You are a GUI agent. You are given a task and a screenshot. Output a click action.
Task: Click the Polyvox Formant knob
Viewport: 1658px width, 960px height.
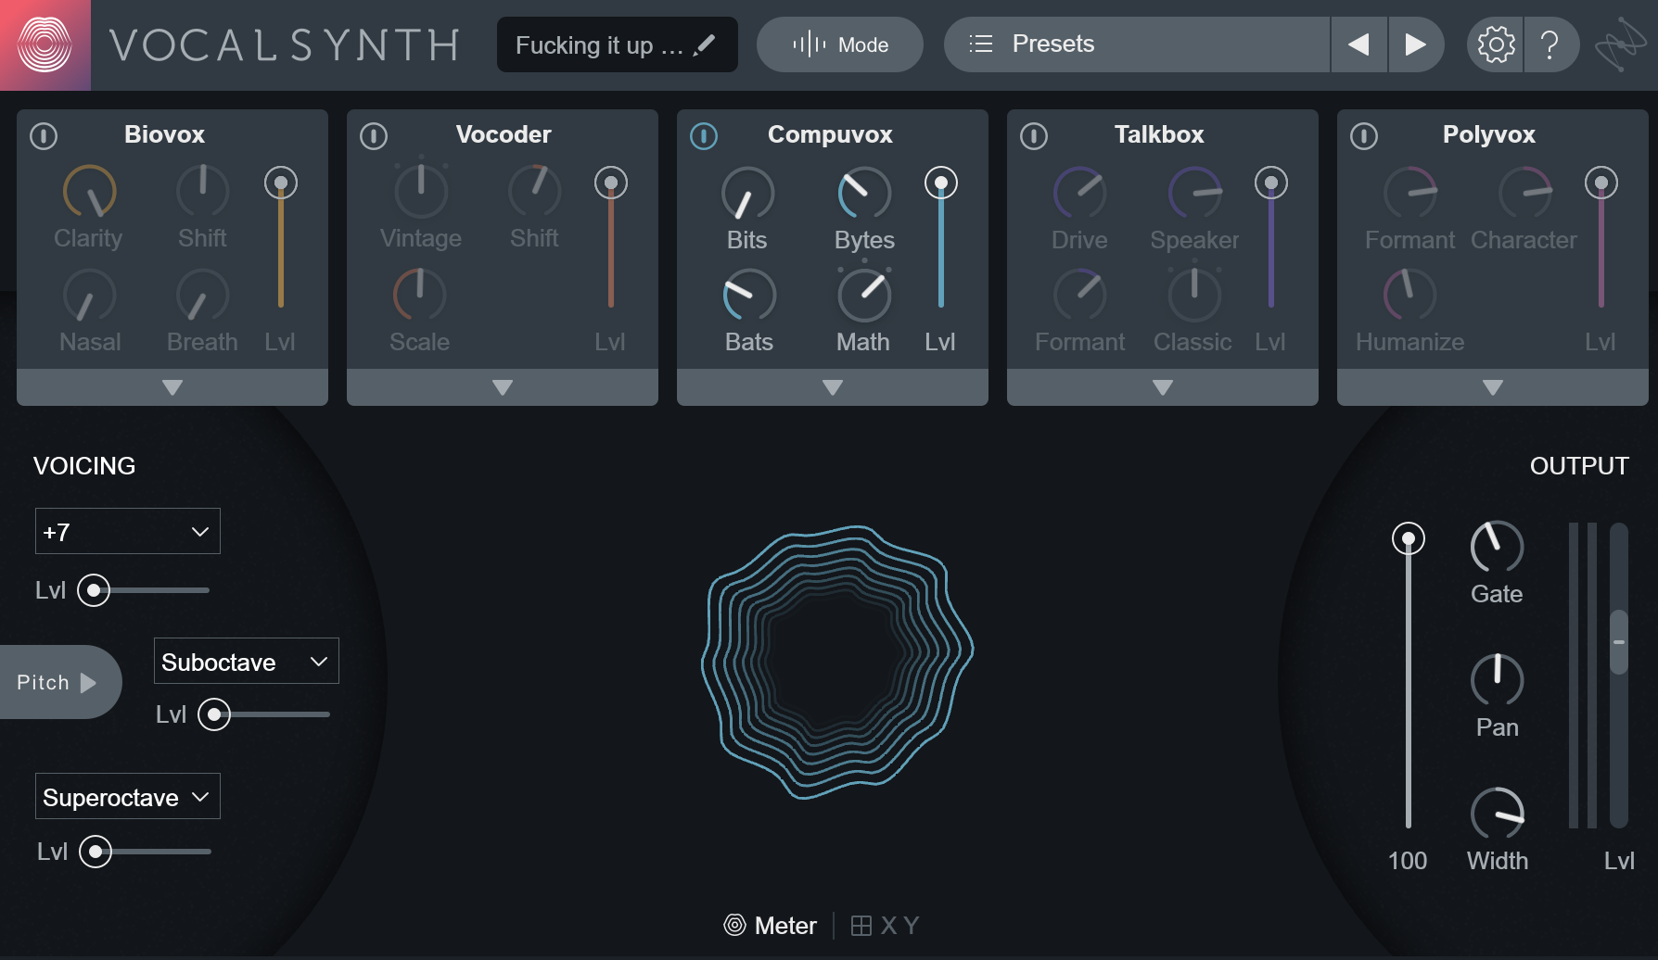click(1409, 194)
